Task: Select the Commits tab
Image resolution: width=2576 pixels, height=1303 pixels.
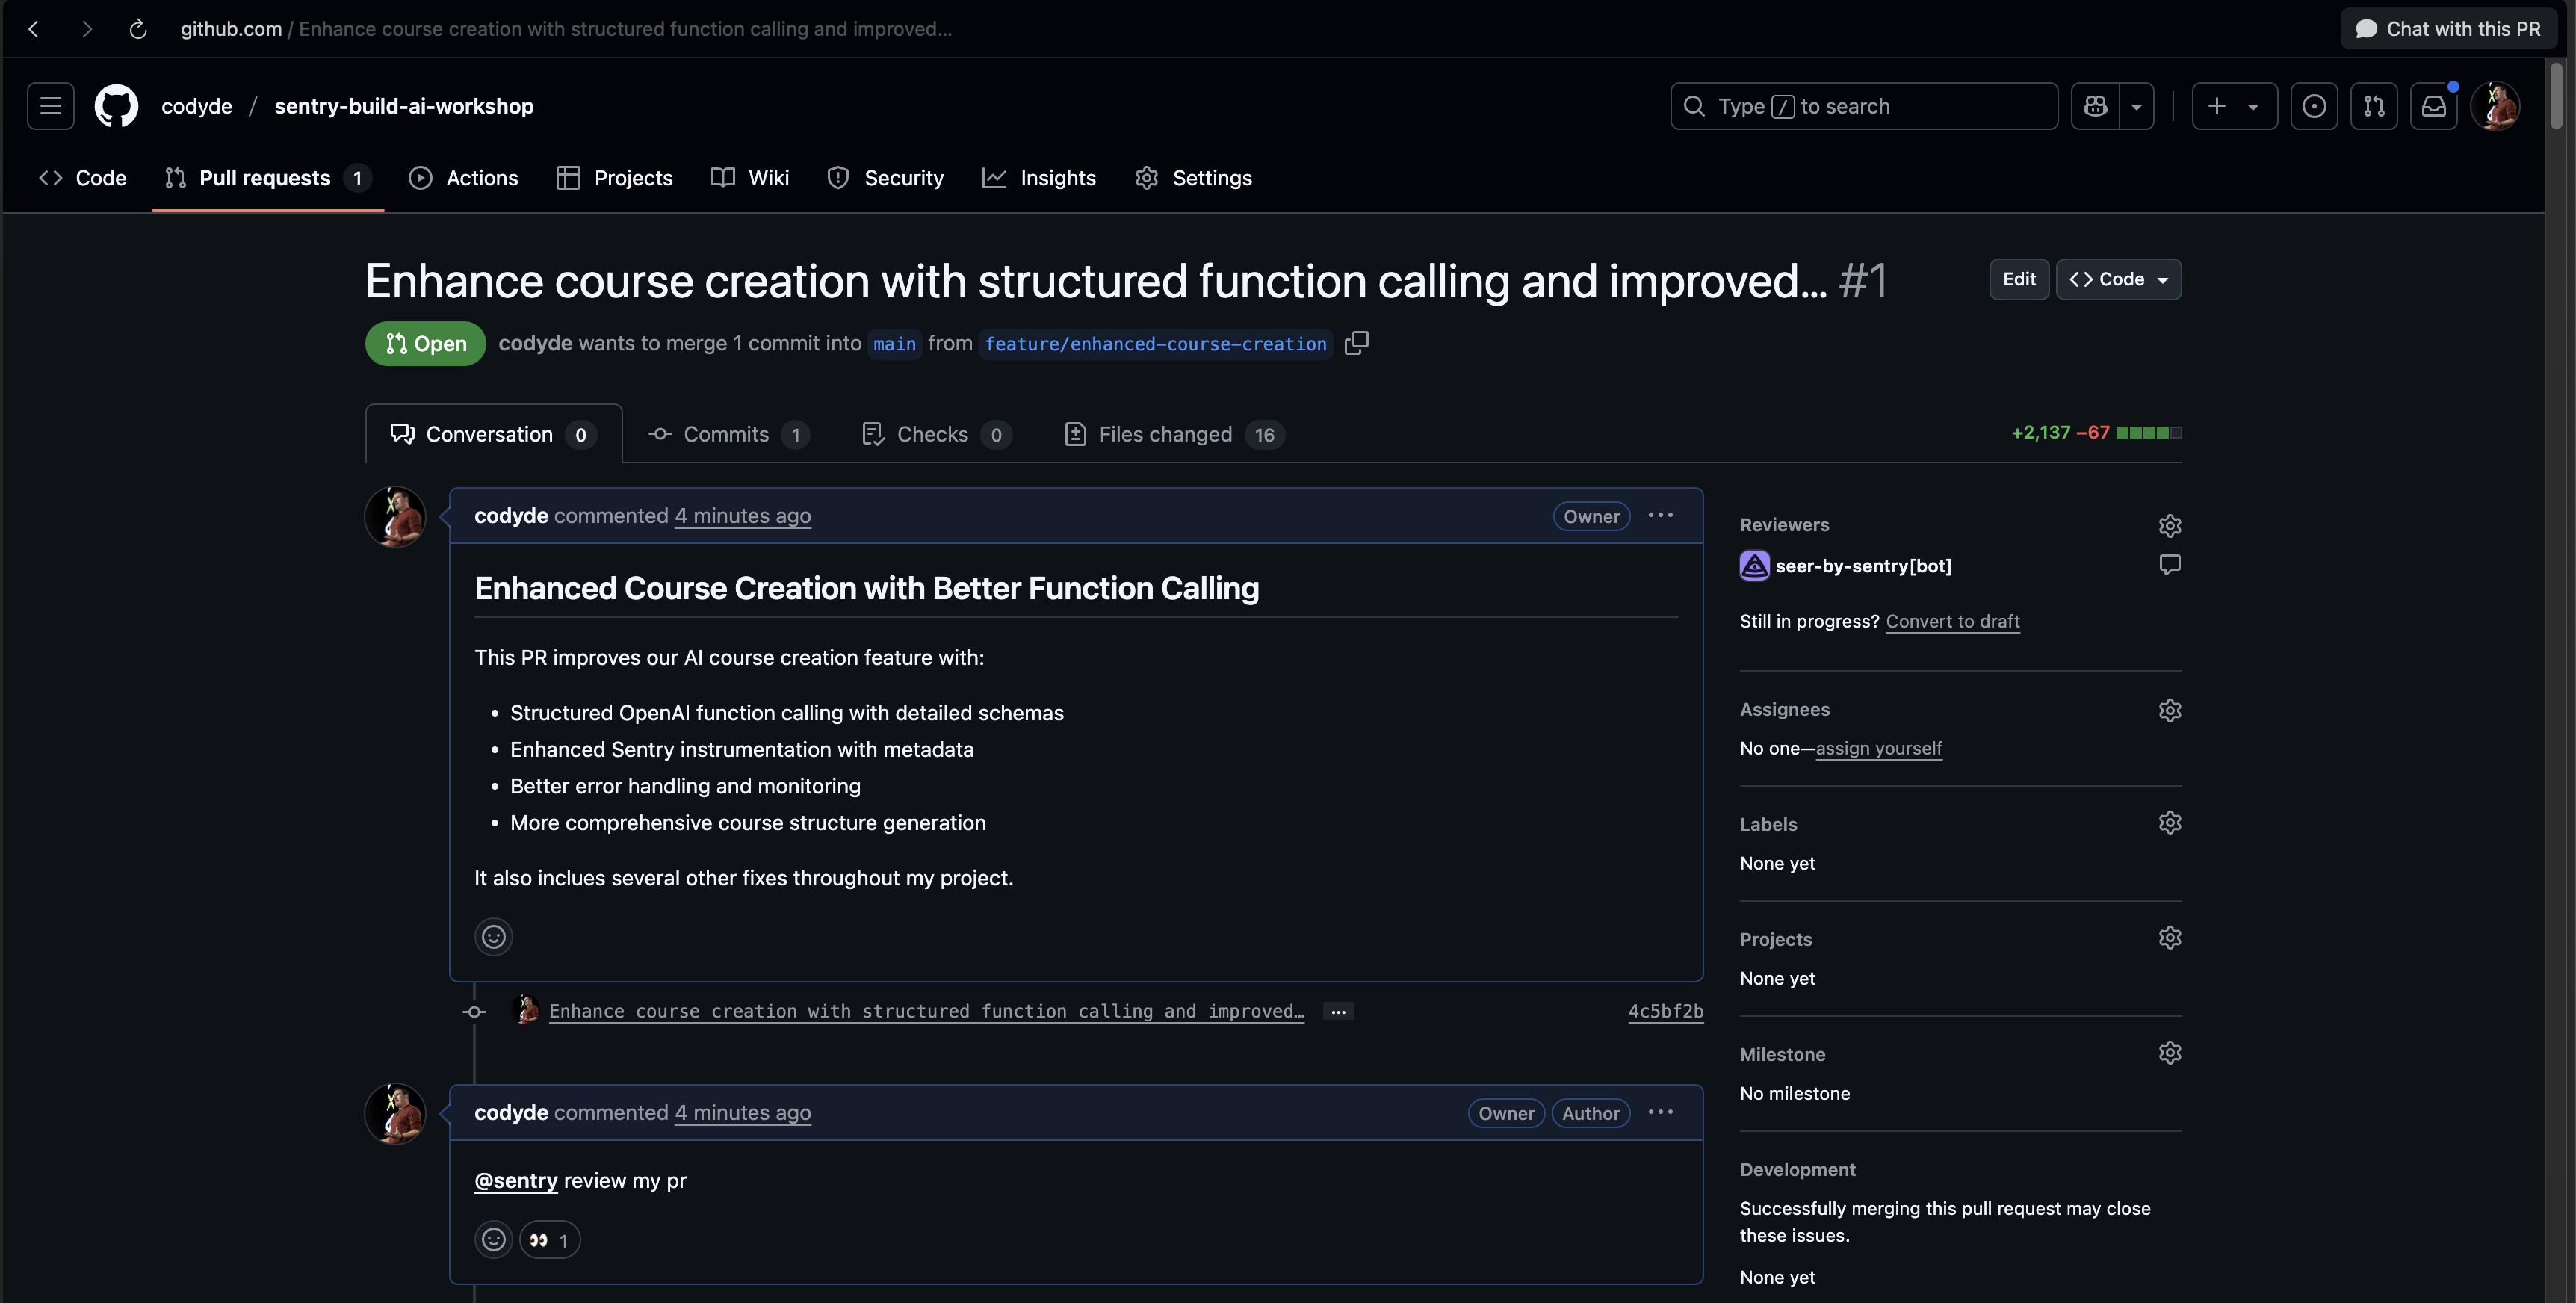Action: pos(729,434)
